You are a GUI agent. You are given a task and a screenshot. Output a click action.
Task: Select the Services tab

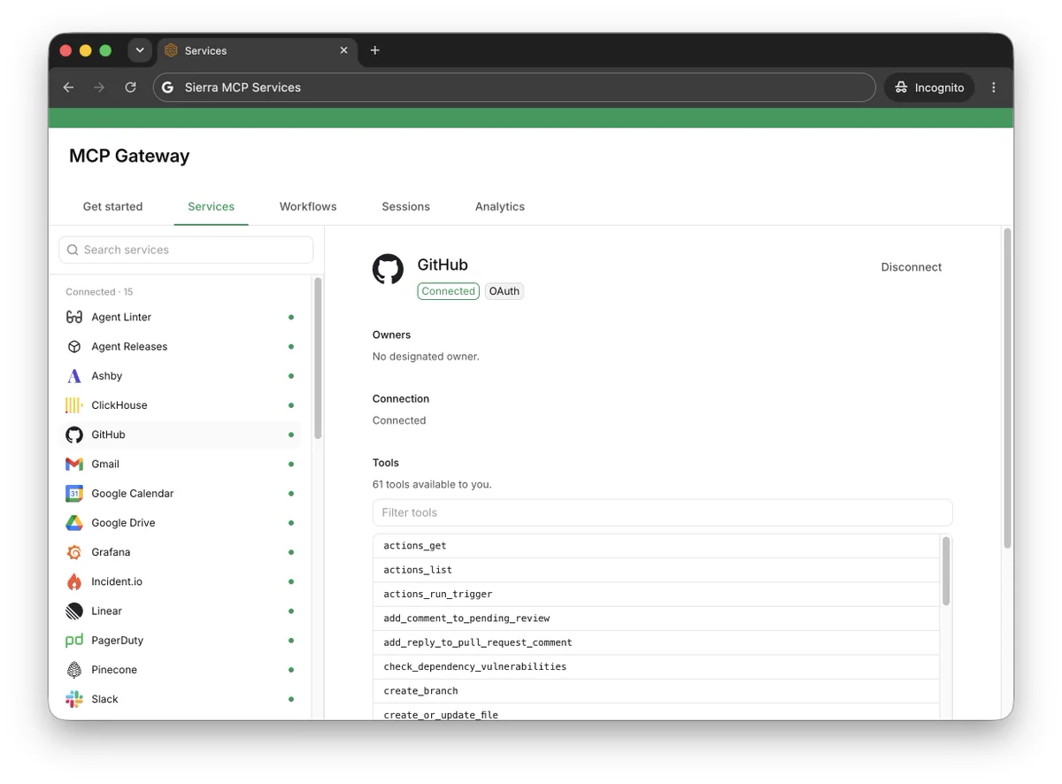coord(211,207)
